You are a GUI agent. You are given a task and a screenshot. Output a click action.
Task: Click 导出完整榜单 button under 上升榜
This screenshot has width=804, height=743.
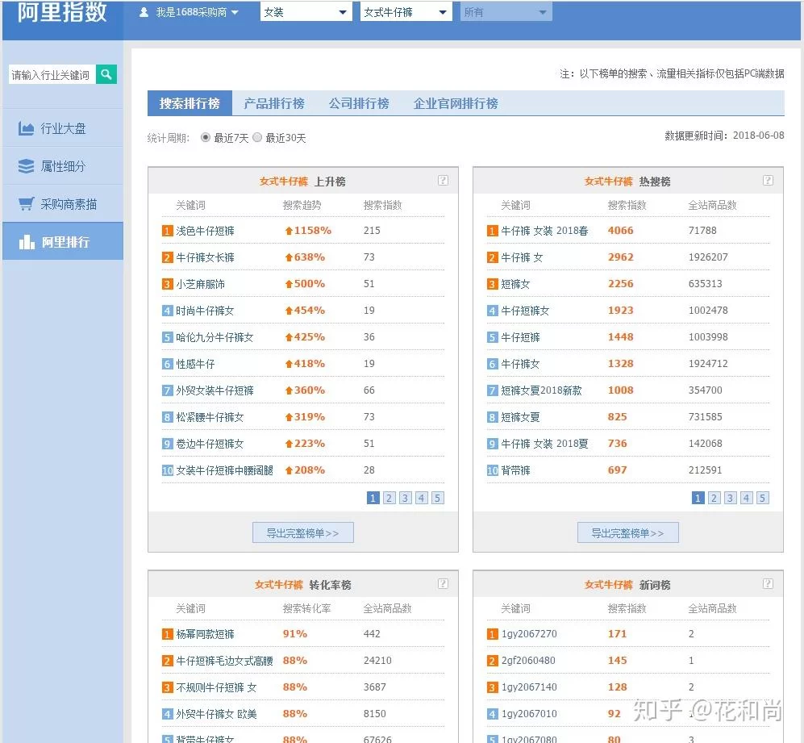coord(302,533)
